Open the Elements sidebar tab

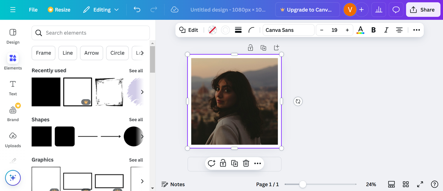click(13, 62)
